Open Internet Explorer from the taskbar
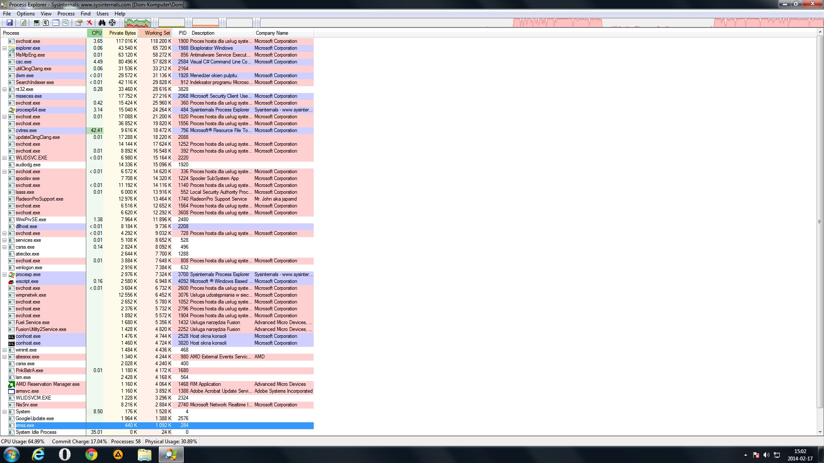The width and height of the screenshot is (824, 463). [x=38, y=454]
